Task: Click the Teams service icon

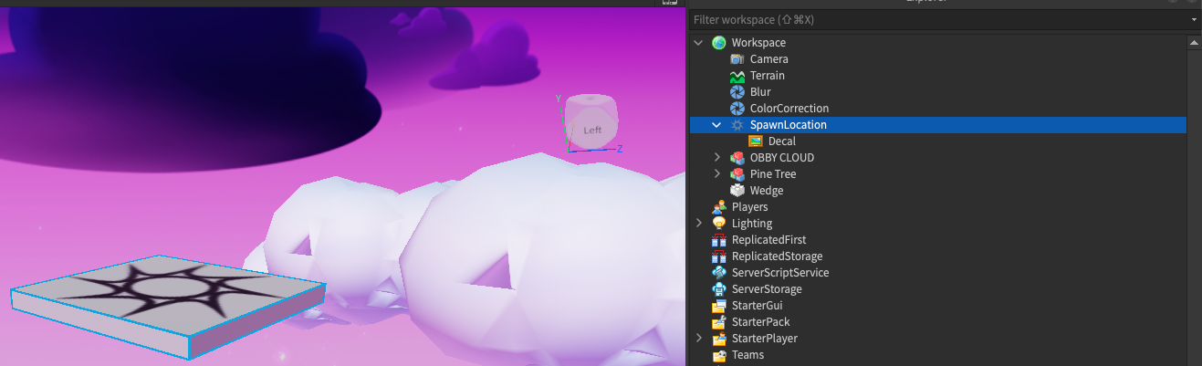Action: pos(719,355)
